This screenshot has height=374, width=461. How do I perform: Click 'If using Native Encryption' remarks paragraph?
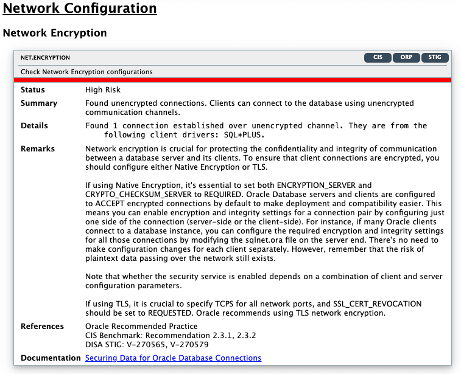(265, 221)
